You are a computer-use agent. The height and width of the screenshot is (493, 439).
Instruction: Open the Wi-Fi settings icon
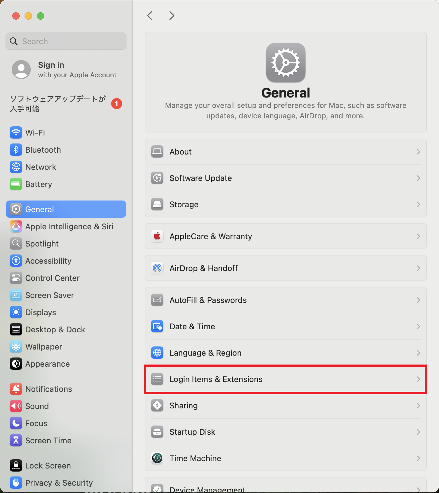click(16, 132)
